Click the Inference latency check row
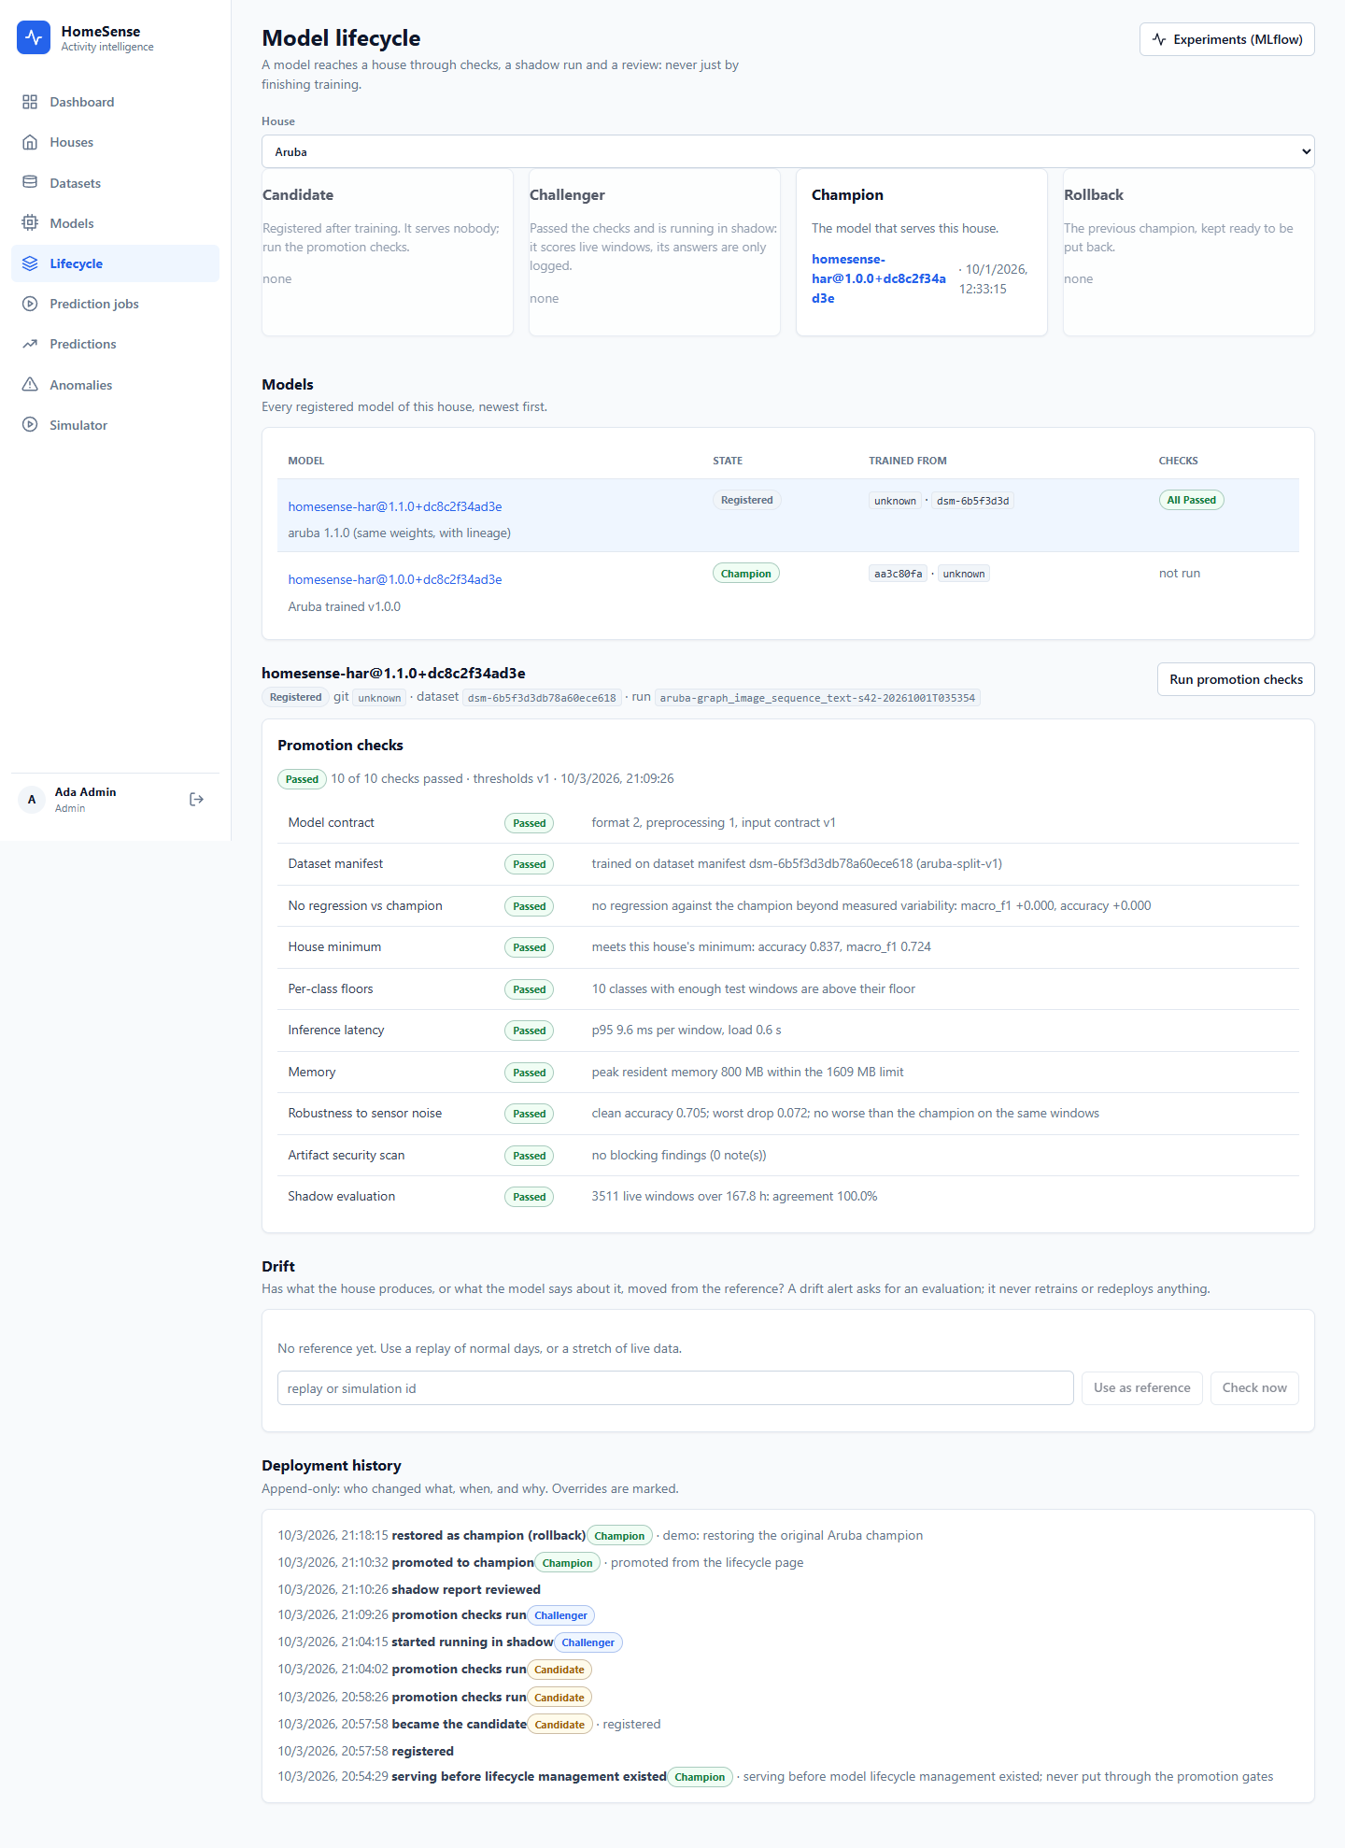1345x1848 pixels. [787, 1031]
